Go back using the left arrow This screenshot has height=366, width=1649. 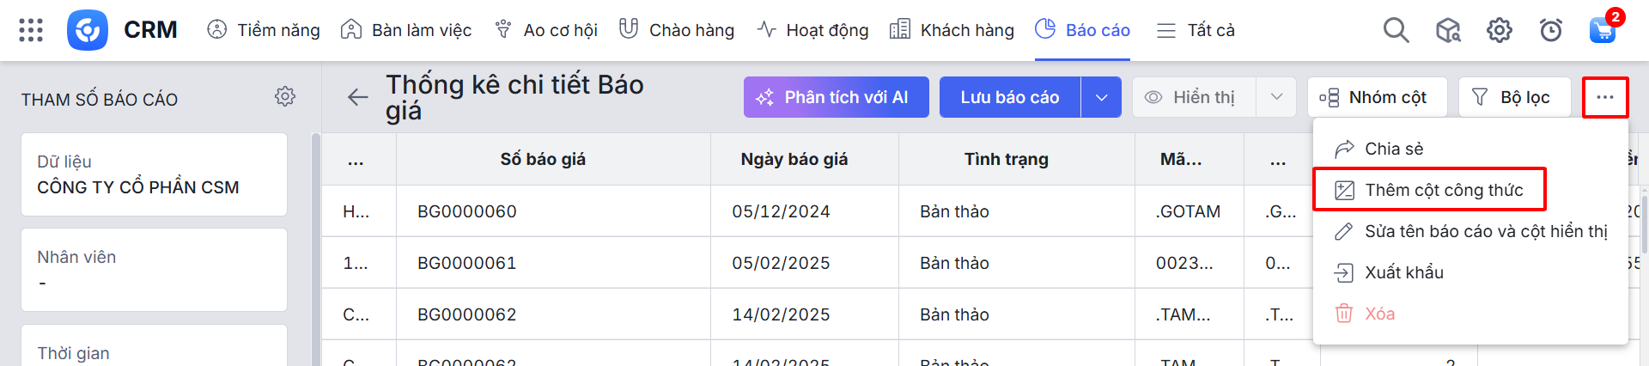(357, 97)
